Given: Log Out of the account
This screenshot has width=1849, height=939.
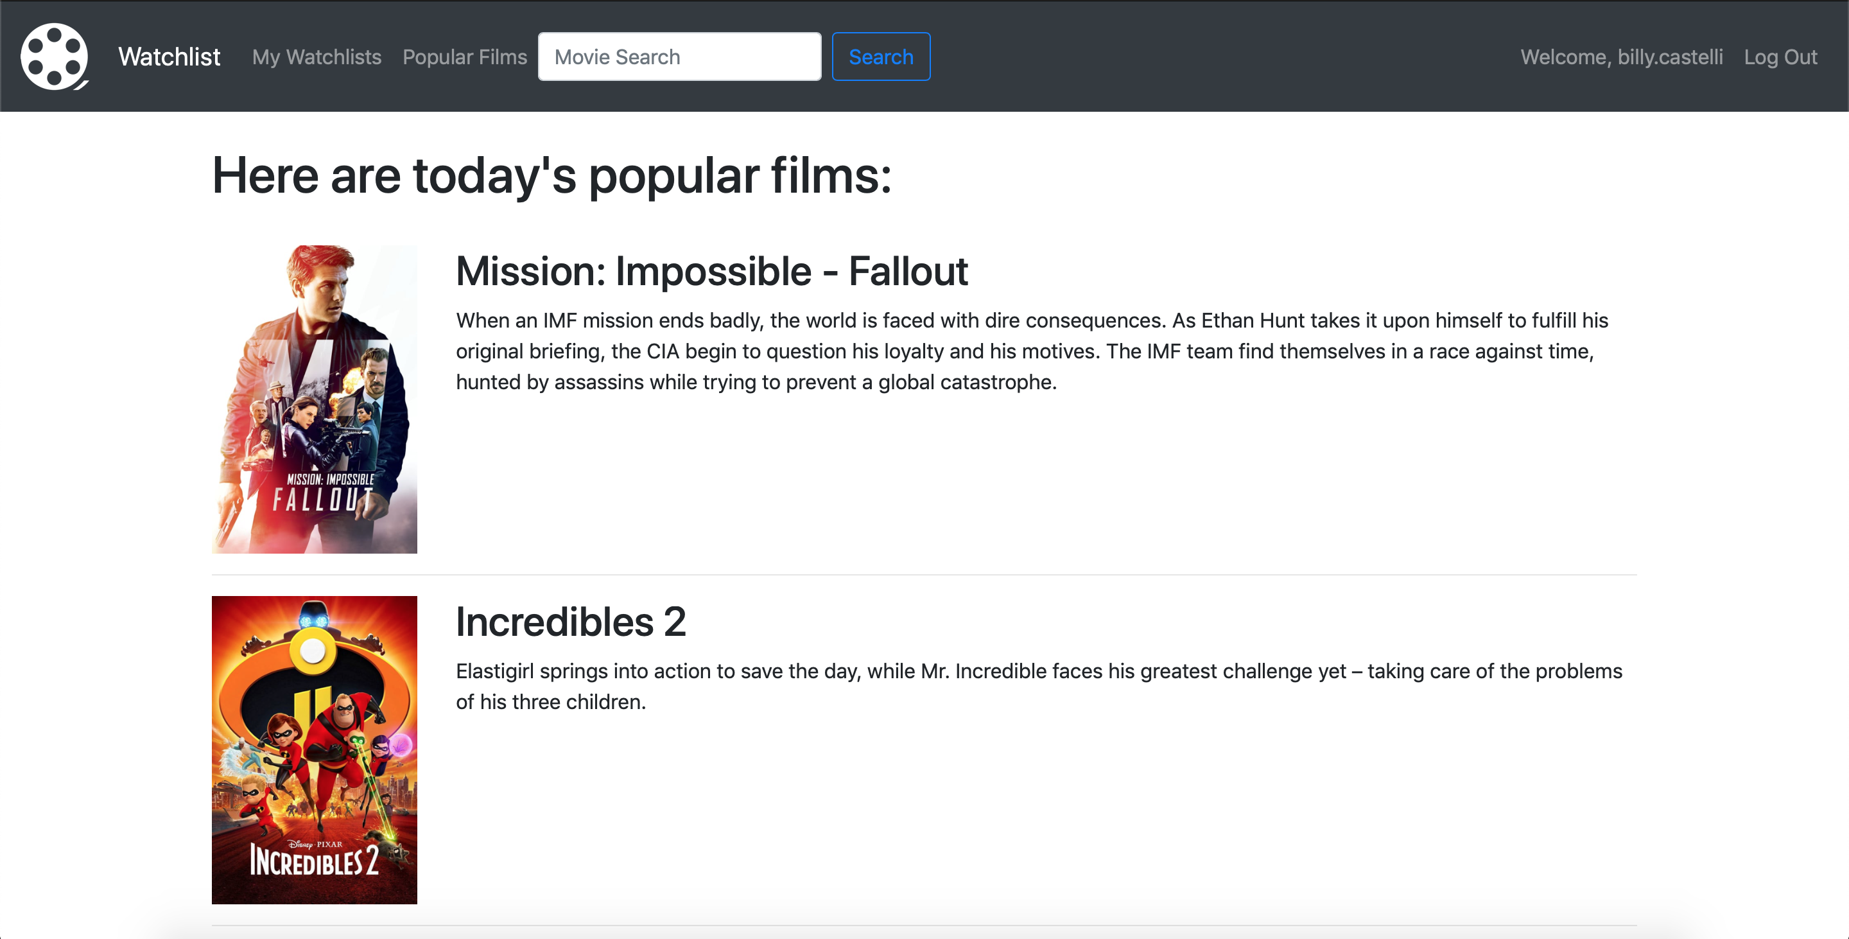Looking at the screenshot, I should pos(1780,57).
